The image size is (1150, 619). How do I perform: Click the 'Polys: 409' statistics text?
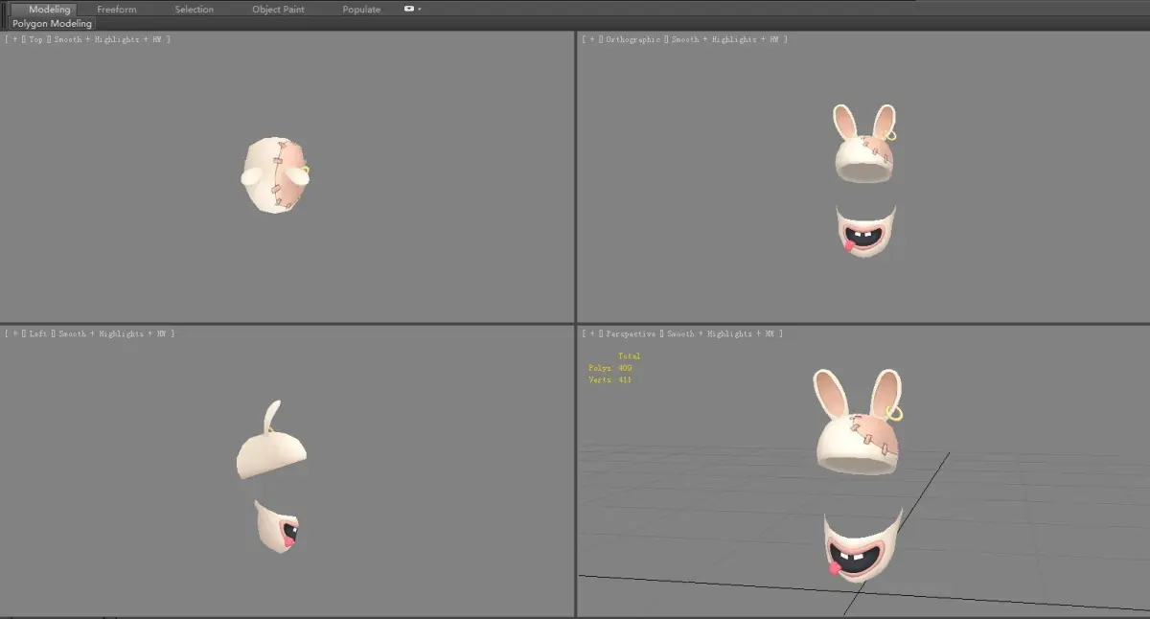pos(610,368)
